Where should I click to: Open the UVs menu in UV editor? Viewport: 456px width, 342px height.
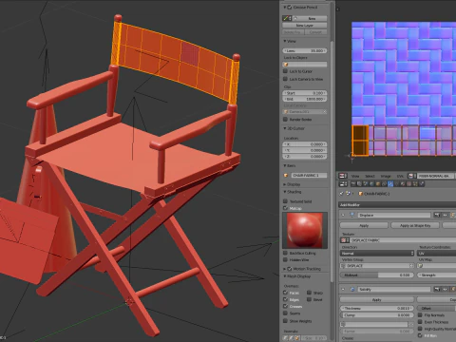click(x=400, y=176)
